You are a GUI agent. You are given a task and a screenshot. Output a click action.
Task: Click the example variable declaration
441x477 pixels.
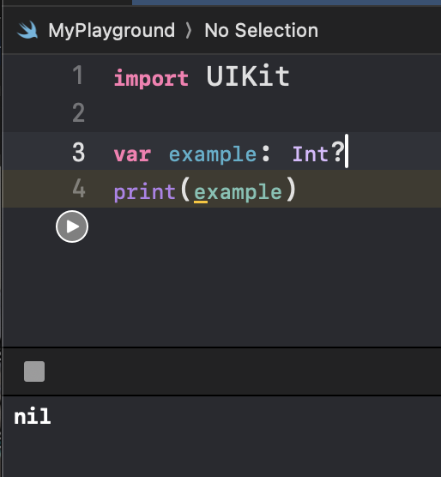click(213, 154)
